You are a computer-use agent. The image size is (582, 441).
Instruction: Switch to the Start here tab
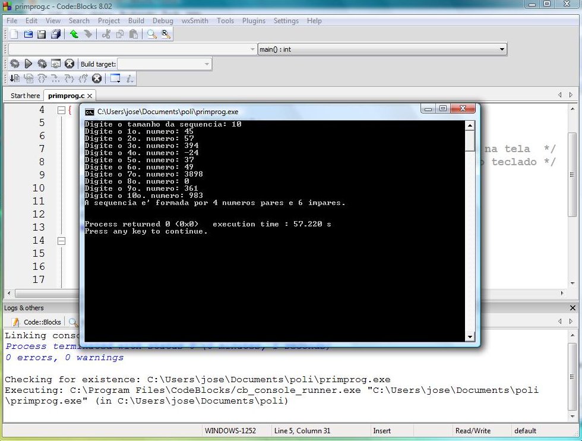(x=26, y=96)
